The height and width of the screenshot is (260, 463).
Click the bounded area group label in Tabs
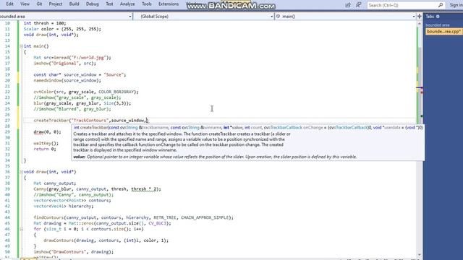pyautogui.click(x=437, y=25)
